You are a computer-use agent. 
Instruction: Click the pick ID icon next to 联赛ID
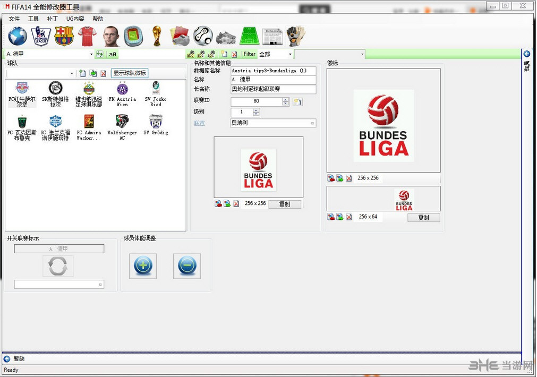(297, 102)
